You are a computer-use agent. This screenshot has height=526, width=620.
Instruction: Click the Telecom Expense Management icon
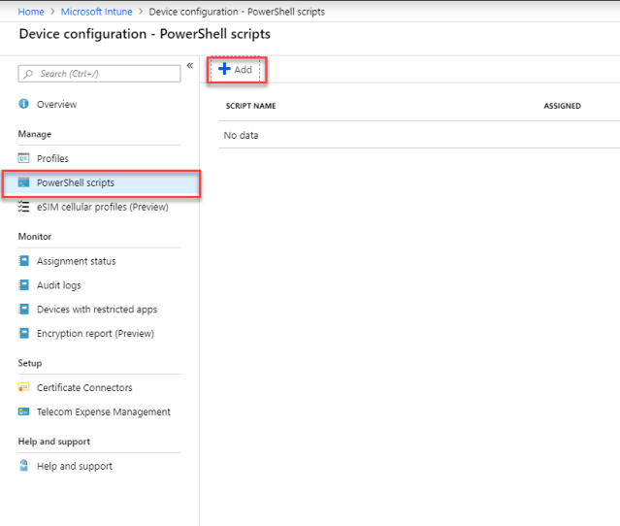click(24, 412)
